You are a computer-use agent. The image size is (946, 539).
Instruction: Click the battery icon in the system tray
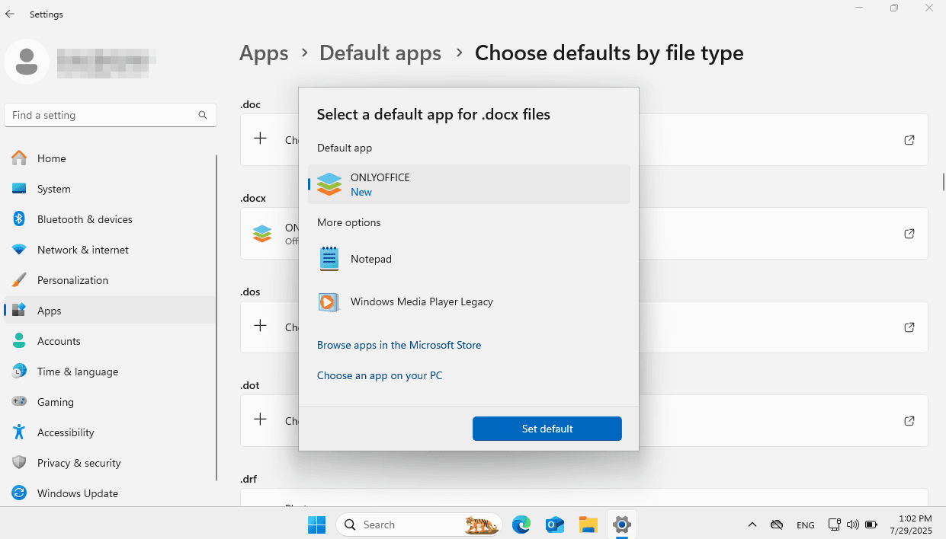871,525
